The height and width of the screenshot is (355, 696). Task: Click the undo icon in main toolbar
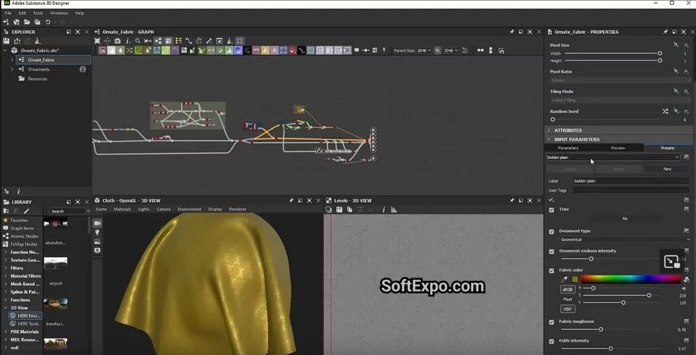[x=48, y=22]
